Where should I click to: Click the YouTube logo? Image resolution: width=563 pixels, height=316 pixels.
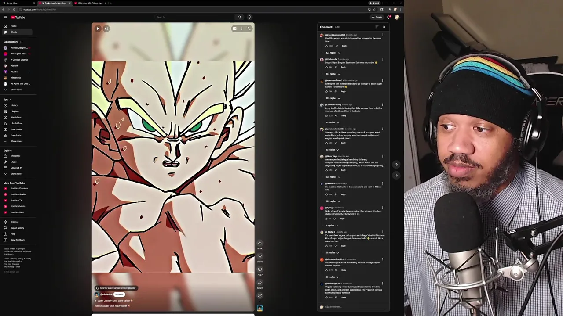tap(18, 17)
